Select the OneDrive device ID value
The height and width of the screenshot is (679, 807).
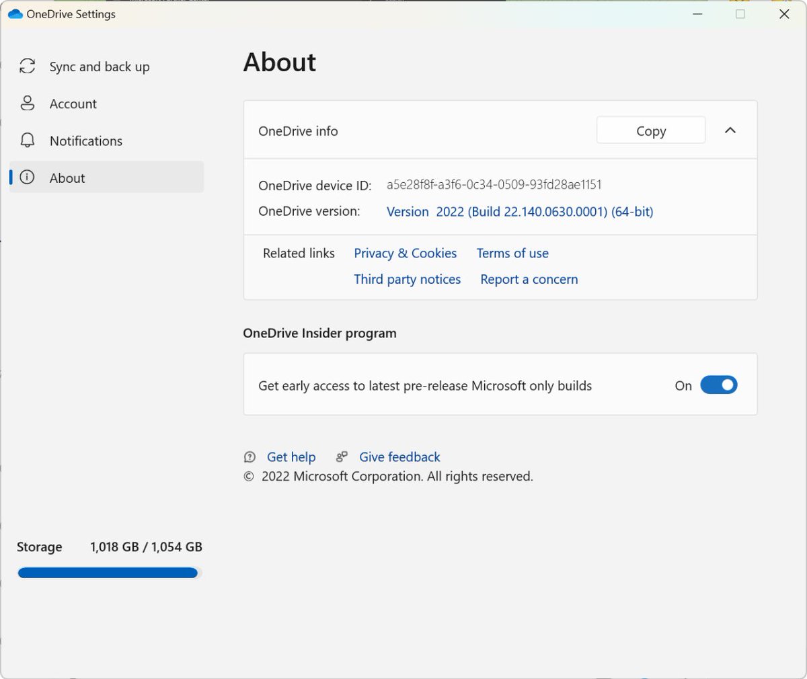pos(494,185)
